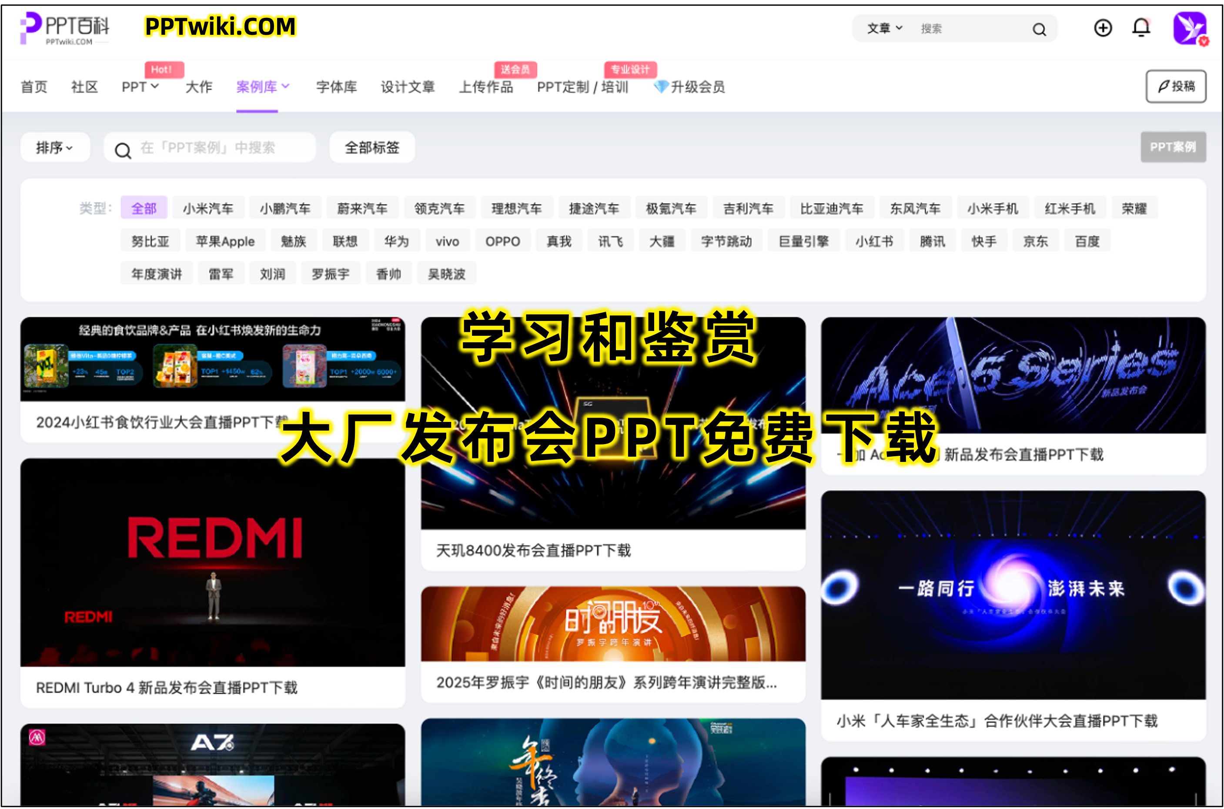Open 天玑8400发布会直播PPT下载 title
This screenshot has height=809, width=1224.
(534, 551)
